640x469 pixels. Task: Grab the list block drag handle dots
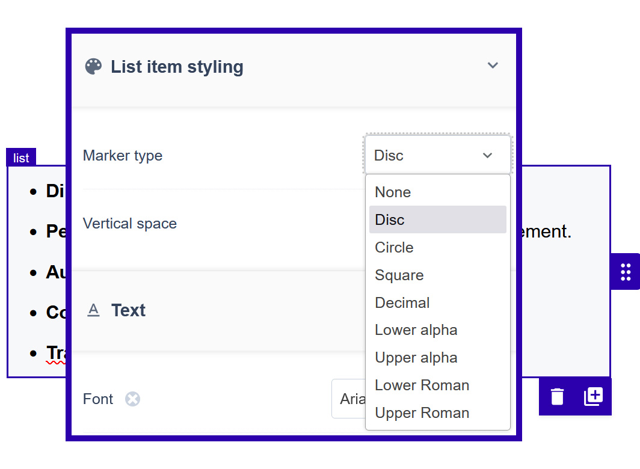point(626,272)
